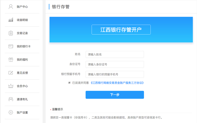Open 江西银行网络交易资金账户服务三方协议 link
This screenshot has width=197, height=123.
coord(117,83)
